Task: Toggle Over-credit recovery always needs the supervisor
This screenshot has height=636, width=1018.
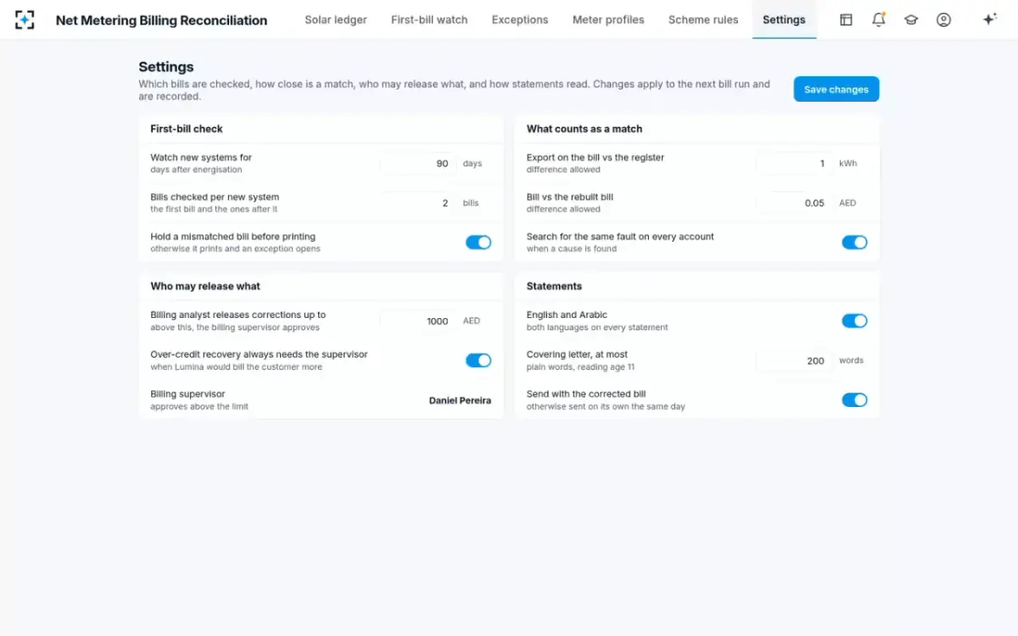Action: [x=478, y=360]
